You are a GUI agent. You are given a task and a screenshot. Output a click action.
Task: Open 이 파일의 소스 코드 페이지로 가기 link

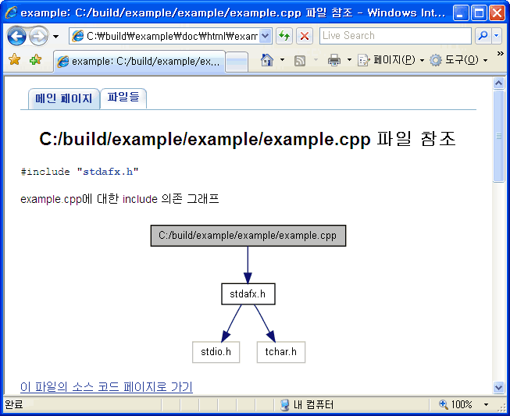point(106,387)
